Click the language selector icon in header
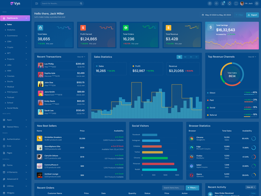Image resolution: width=261 pixels, height=196 pixels. coord(210,4)
